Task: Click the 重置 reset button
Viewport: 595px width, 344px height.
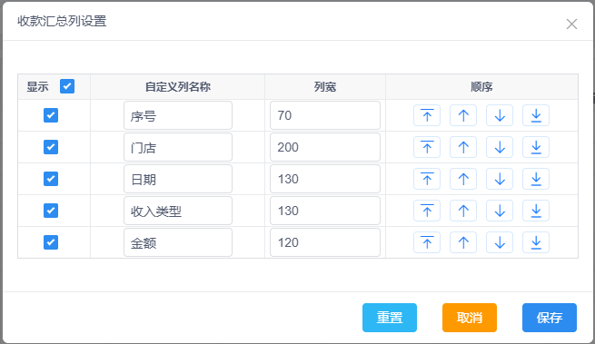Action: [x=390, y=318]
